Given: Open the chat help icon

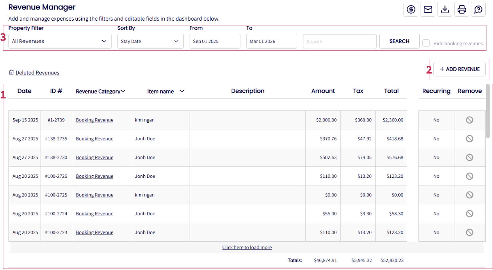Looking at the screenshot, I should (478, 10).
